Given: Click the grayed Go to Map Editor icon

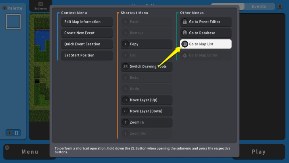Looking at the screenshot, I should click(x=185, y=55).
